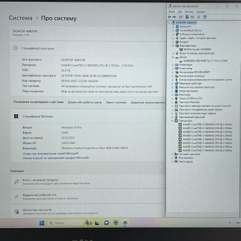Select NVIDIA Quadro M3000M device
Image resolution: width=241 pixels, height=241 pixels.
point(197,49)
